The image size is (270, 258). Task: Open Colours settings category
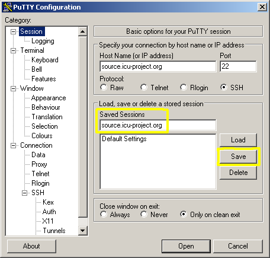[x=42, y=136]
